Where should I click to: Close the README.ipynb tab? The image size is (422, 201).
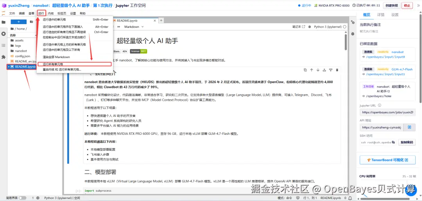point(154,20)
